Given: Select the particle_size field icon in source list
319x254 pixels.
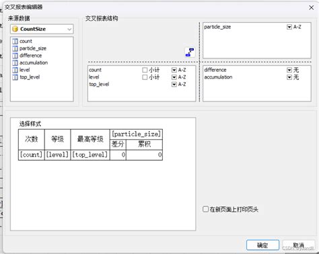Looking at the screenshot, I should pos(15,48).
